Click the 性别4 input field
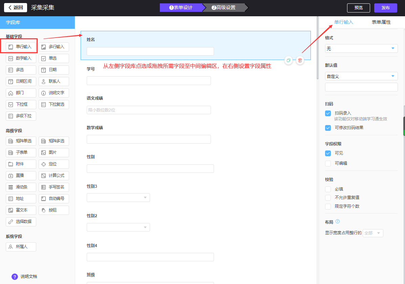Screen dimensions: 405x284 (150, 257)
